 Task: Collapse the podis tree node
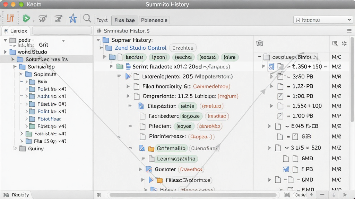(5, 40)
